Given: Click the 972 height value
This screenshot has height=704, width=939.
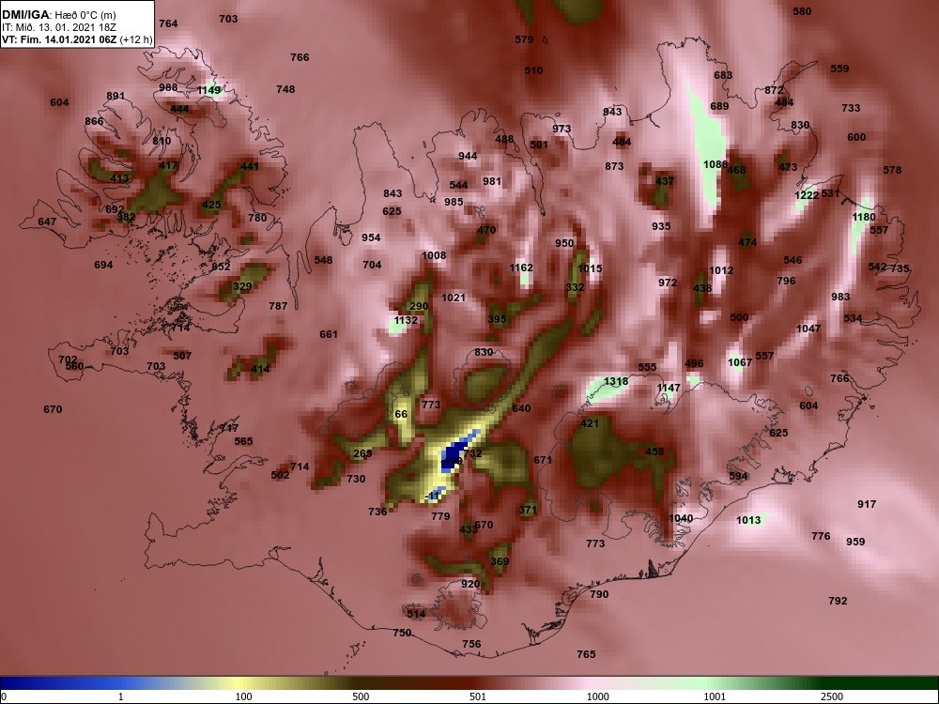Looking at the screenshot, I should point(668,283).
